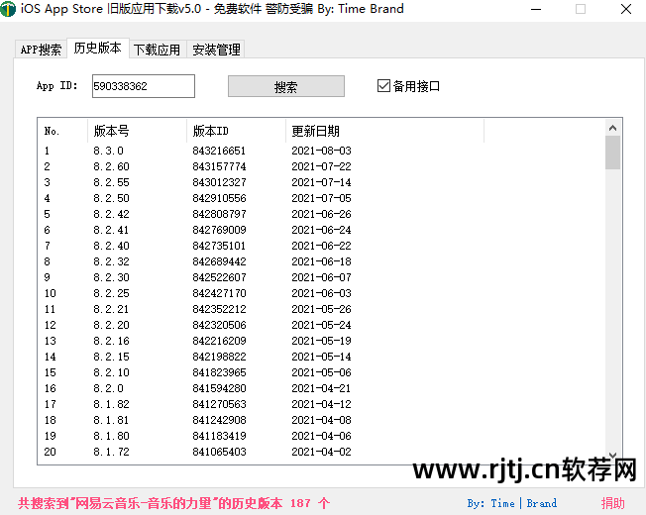
Task: Click the App ID input field
Action: coord(144,86)
